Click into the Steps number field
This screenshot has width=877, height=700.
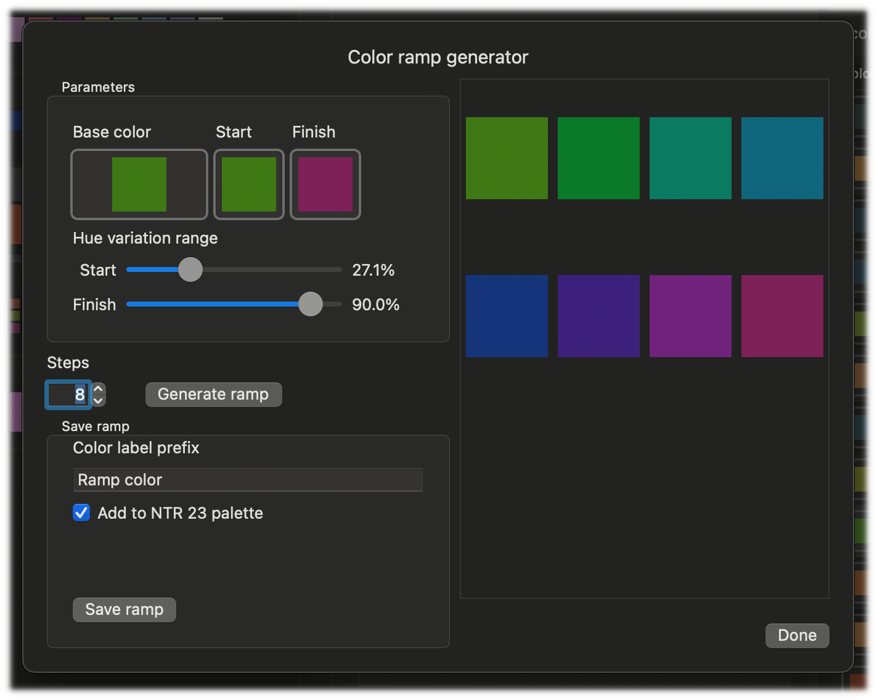point(68,395)
